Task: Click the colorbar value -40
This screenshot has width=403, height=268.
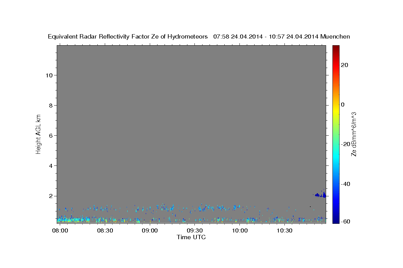Action: [x=346, y=184]
